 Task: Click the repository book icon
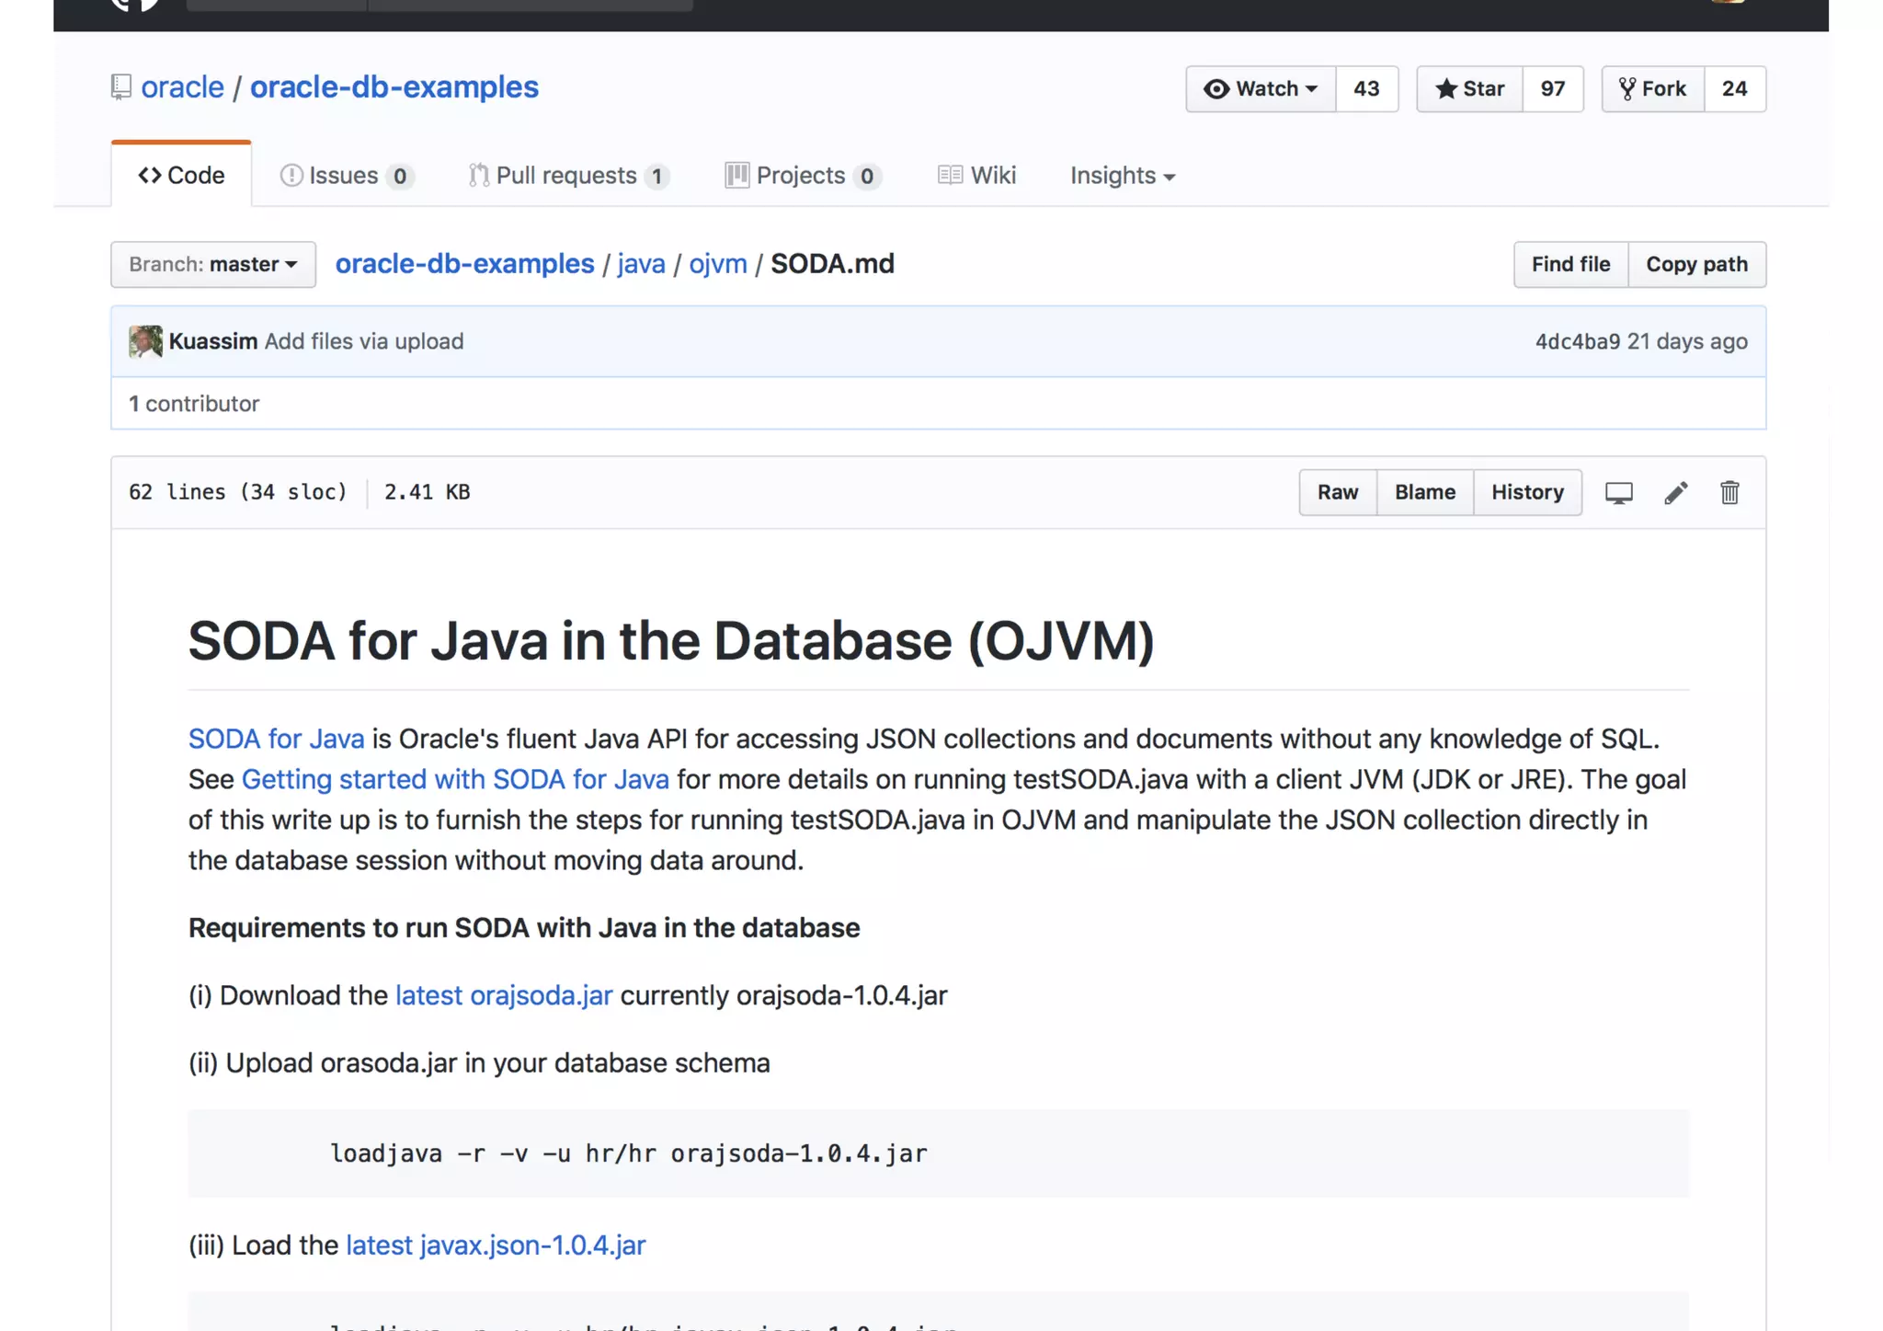tap(121, 87)
